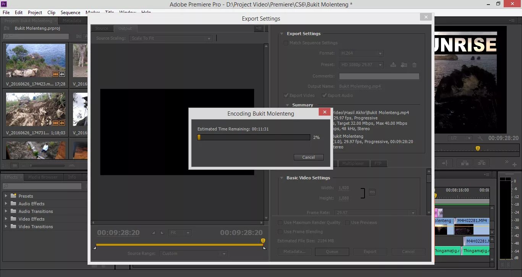Switch to the Info panel tab
The image size is (522, 277).
click(x=72, y=177)
